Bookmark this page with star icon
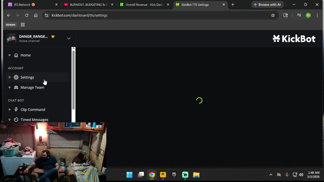 coord(273,15)
